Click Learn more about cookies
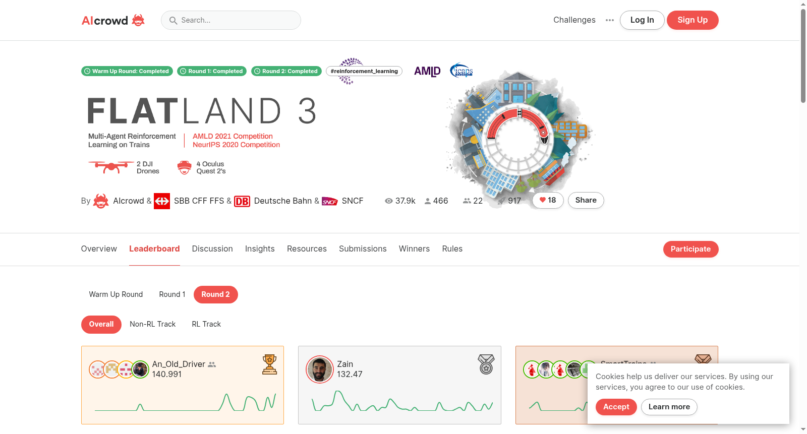 pos(669,407)
